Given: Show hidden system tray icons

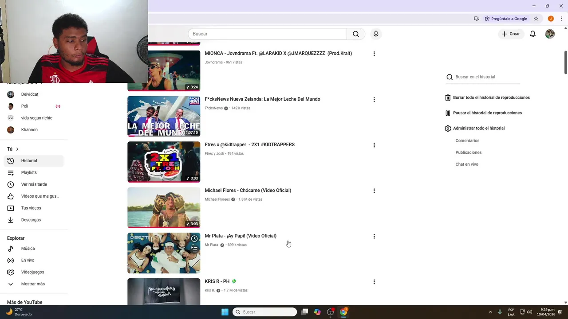Looking at the screenshot, I should click(490, 312).
